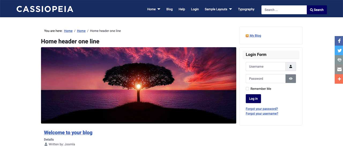Viewport: 343px width, 147px height.
Task: Open the Login menu item
Action: 195,9
